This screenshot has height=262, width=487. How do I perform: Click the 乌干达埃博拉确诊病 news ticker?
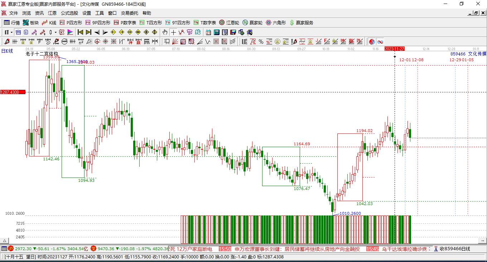point(405,249)
